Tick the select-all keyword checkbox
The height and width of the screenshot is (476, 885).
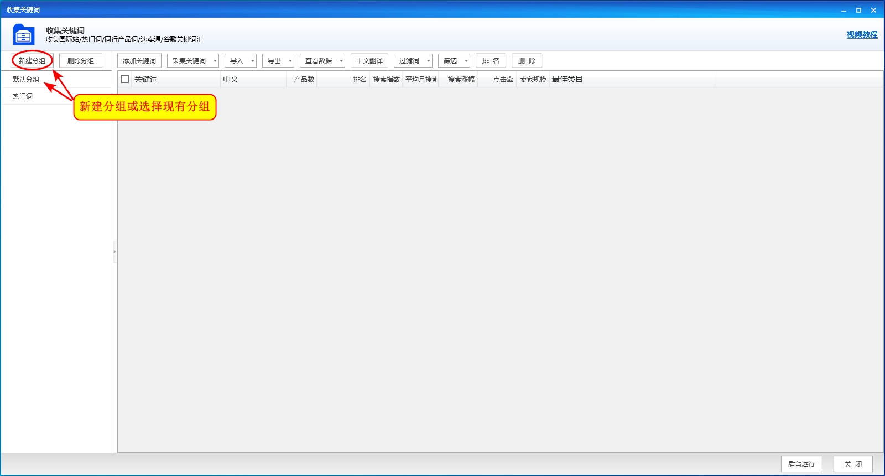tap(125, 79)
